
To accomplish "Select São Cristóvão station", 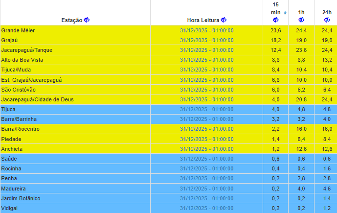I will point(18,90).
